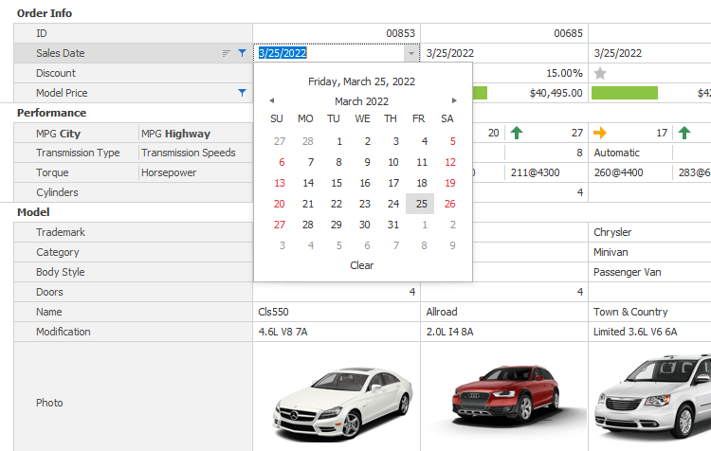Select March 31 in the calendar
This screenshot has height=451, width=711.
[x=392, y=225]
